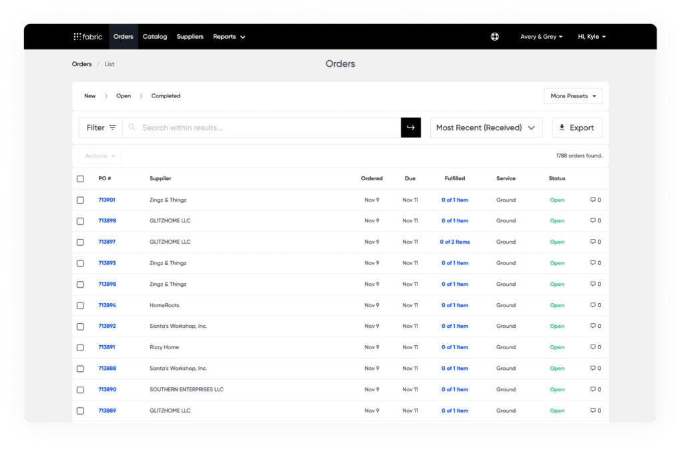This screenshot has width=684, height=450.
Task: Click the fabric logo
Action: tap(88, 36)
